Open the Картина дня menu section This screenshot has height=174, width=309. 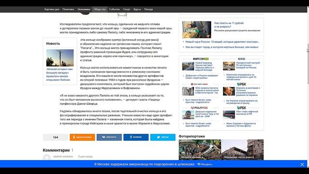click(x=52, y=9)
